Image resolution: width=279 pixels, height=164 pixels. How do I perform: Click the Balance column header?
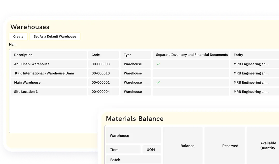point(187,146)
